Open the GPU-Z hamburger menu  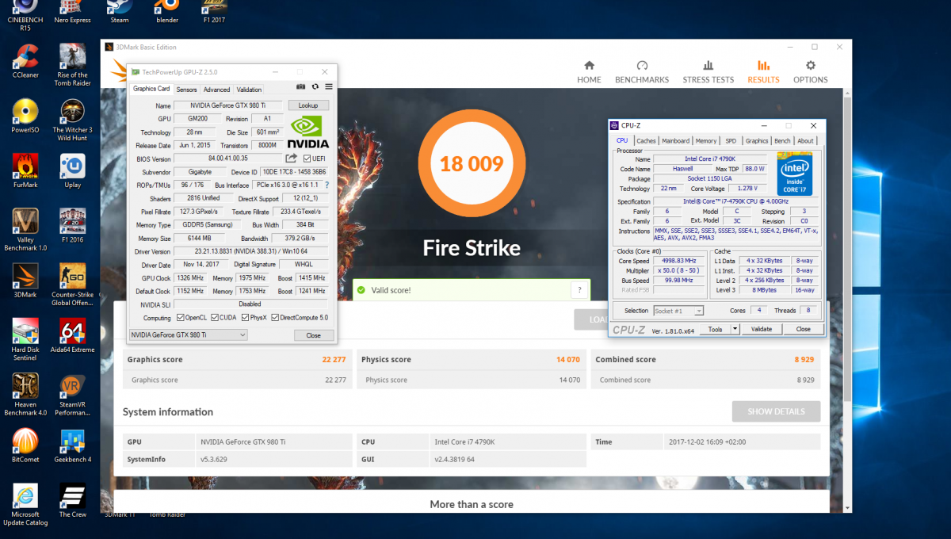[x=329, y=86]
